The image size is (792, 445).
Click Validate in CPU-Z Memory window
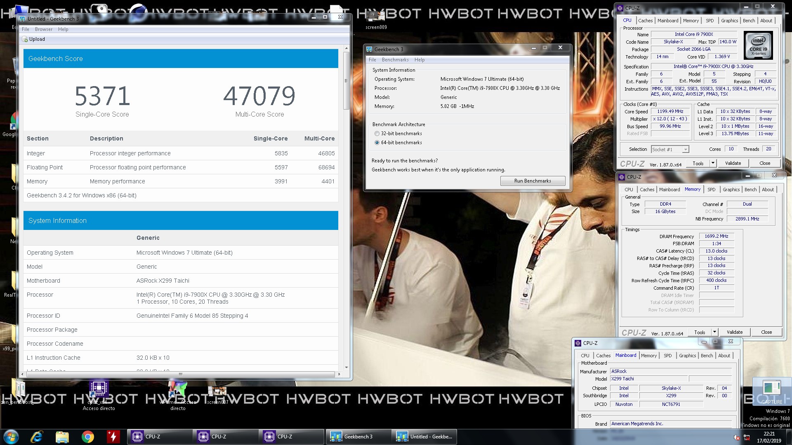point(735,332)
